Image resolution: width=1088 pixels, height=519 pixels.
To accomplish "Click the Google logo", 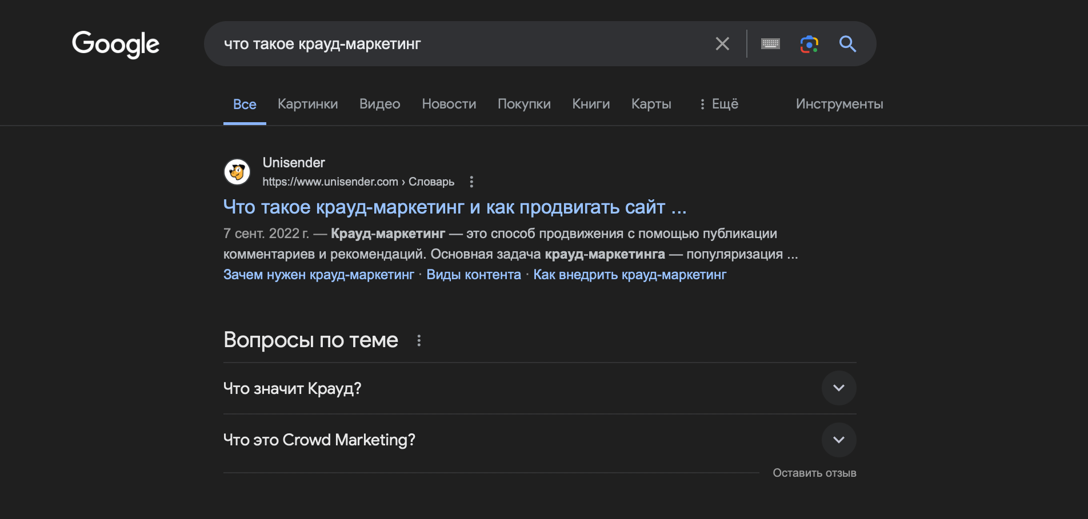I will (115, 45).
